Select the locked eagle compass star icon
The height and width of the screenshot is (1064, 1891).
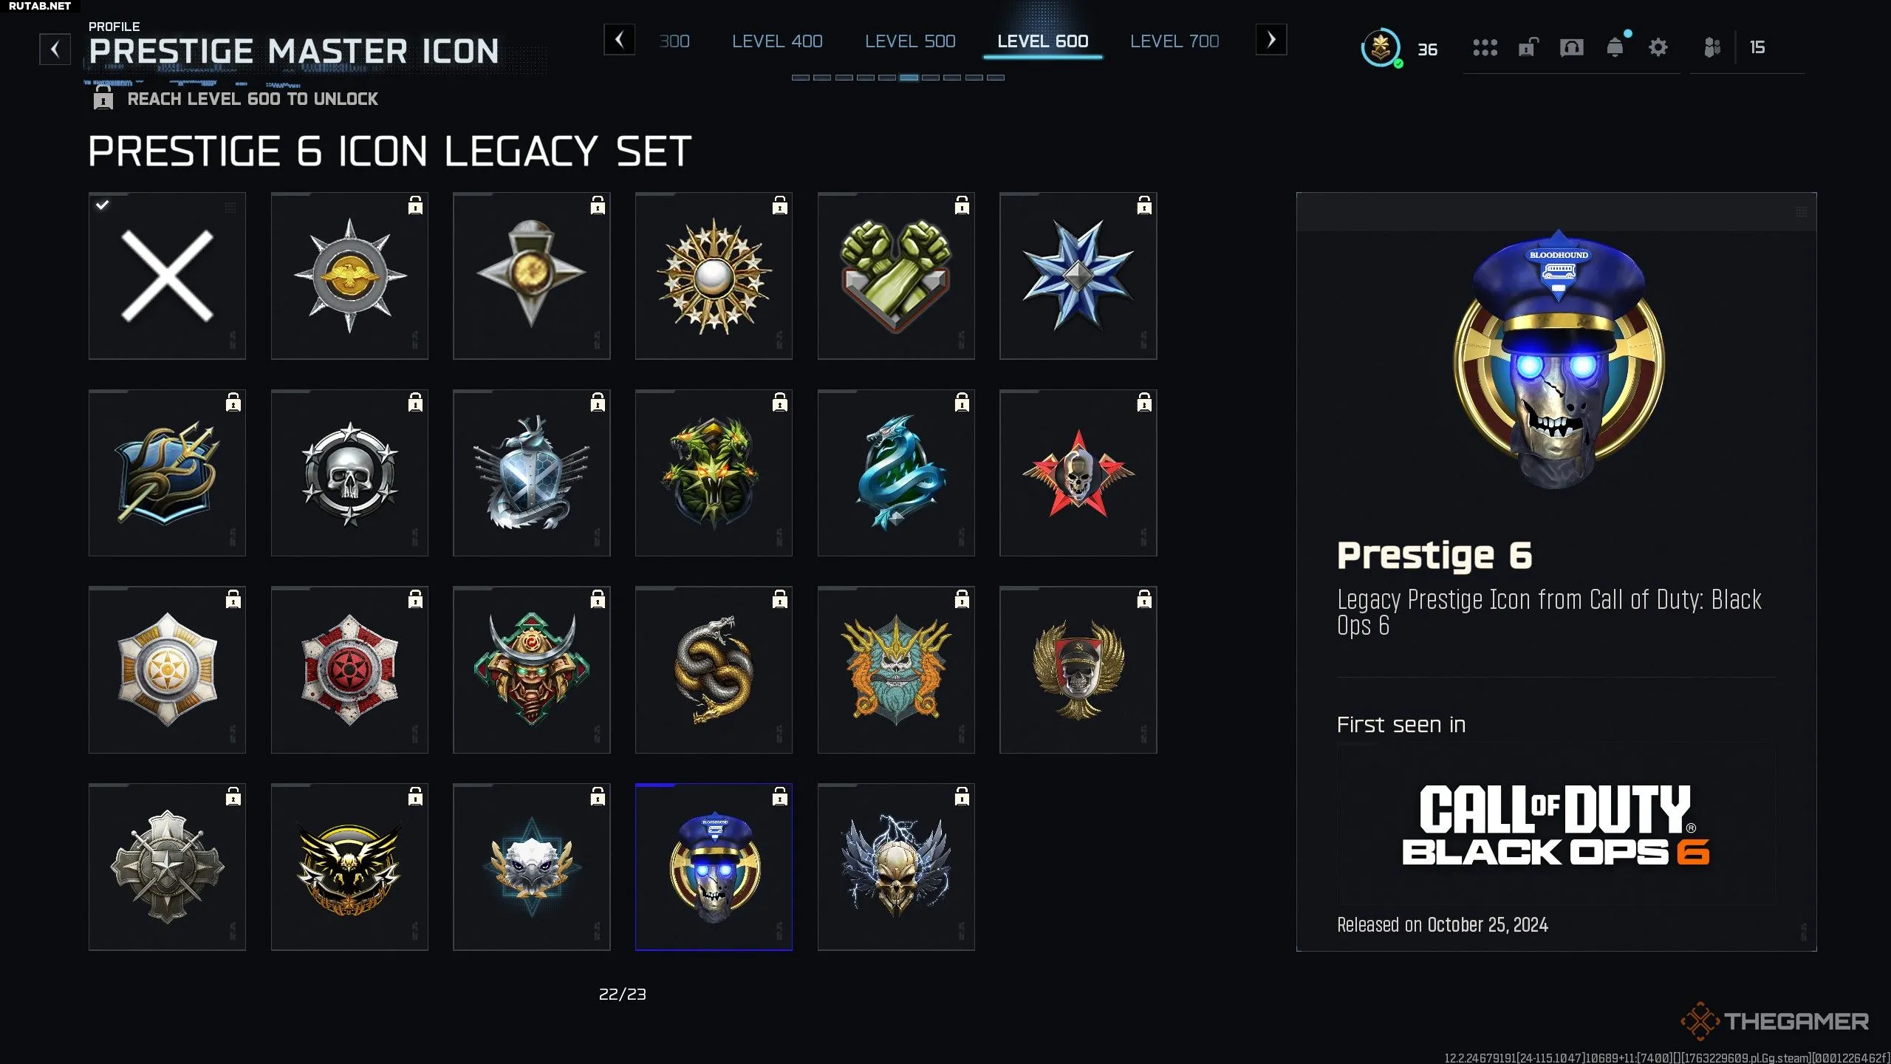pos(349,276)
